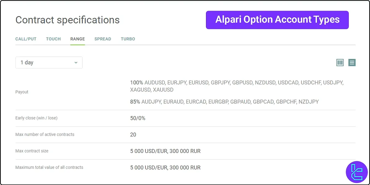The width and height of the screenshot is (370, 185).
Task: Click the 100% payout currency list
Action: pyautogui.click(x=236, y=82)
